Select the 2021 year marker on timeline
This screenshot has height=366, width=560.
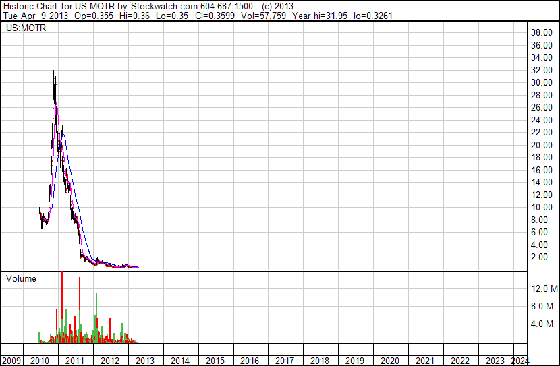pos(425,361)
